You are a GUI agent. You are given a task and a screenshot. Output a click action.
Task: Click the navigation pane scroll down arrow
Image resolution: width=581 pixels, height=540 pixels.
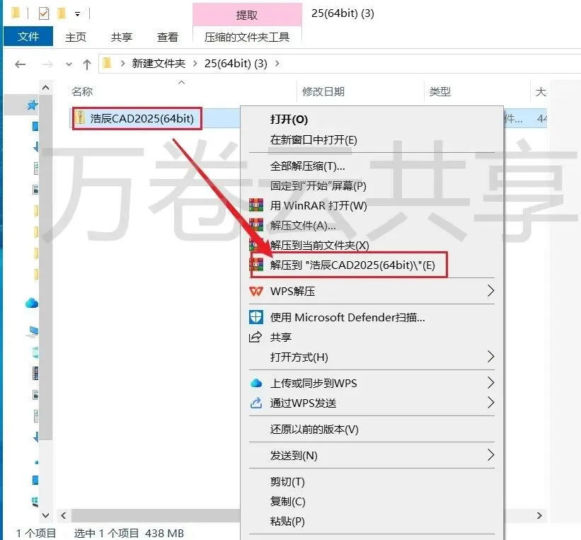click(x=45, y=515)
